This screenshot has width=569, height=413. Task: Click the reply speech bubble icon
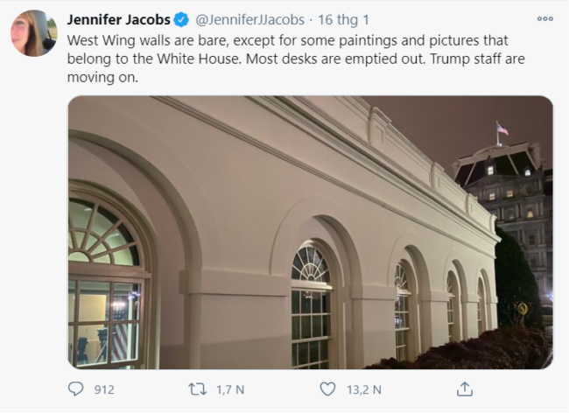tap(76, 389)
